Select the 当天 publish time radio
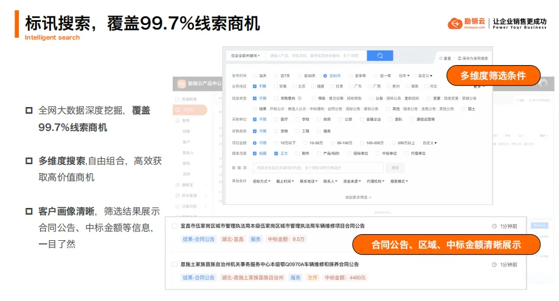 [255, 75]
